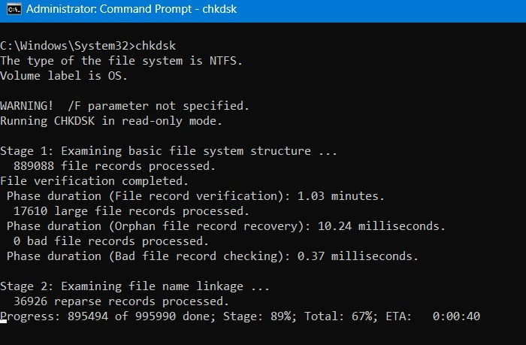Click the NTFS file system line

point(121,61)
